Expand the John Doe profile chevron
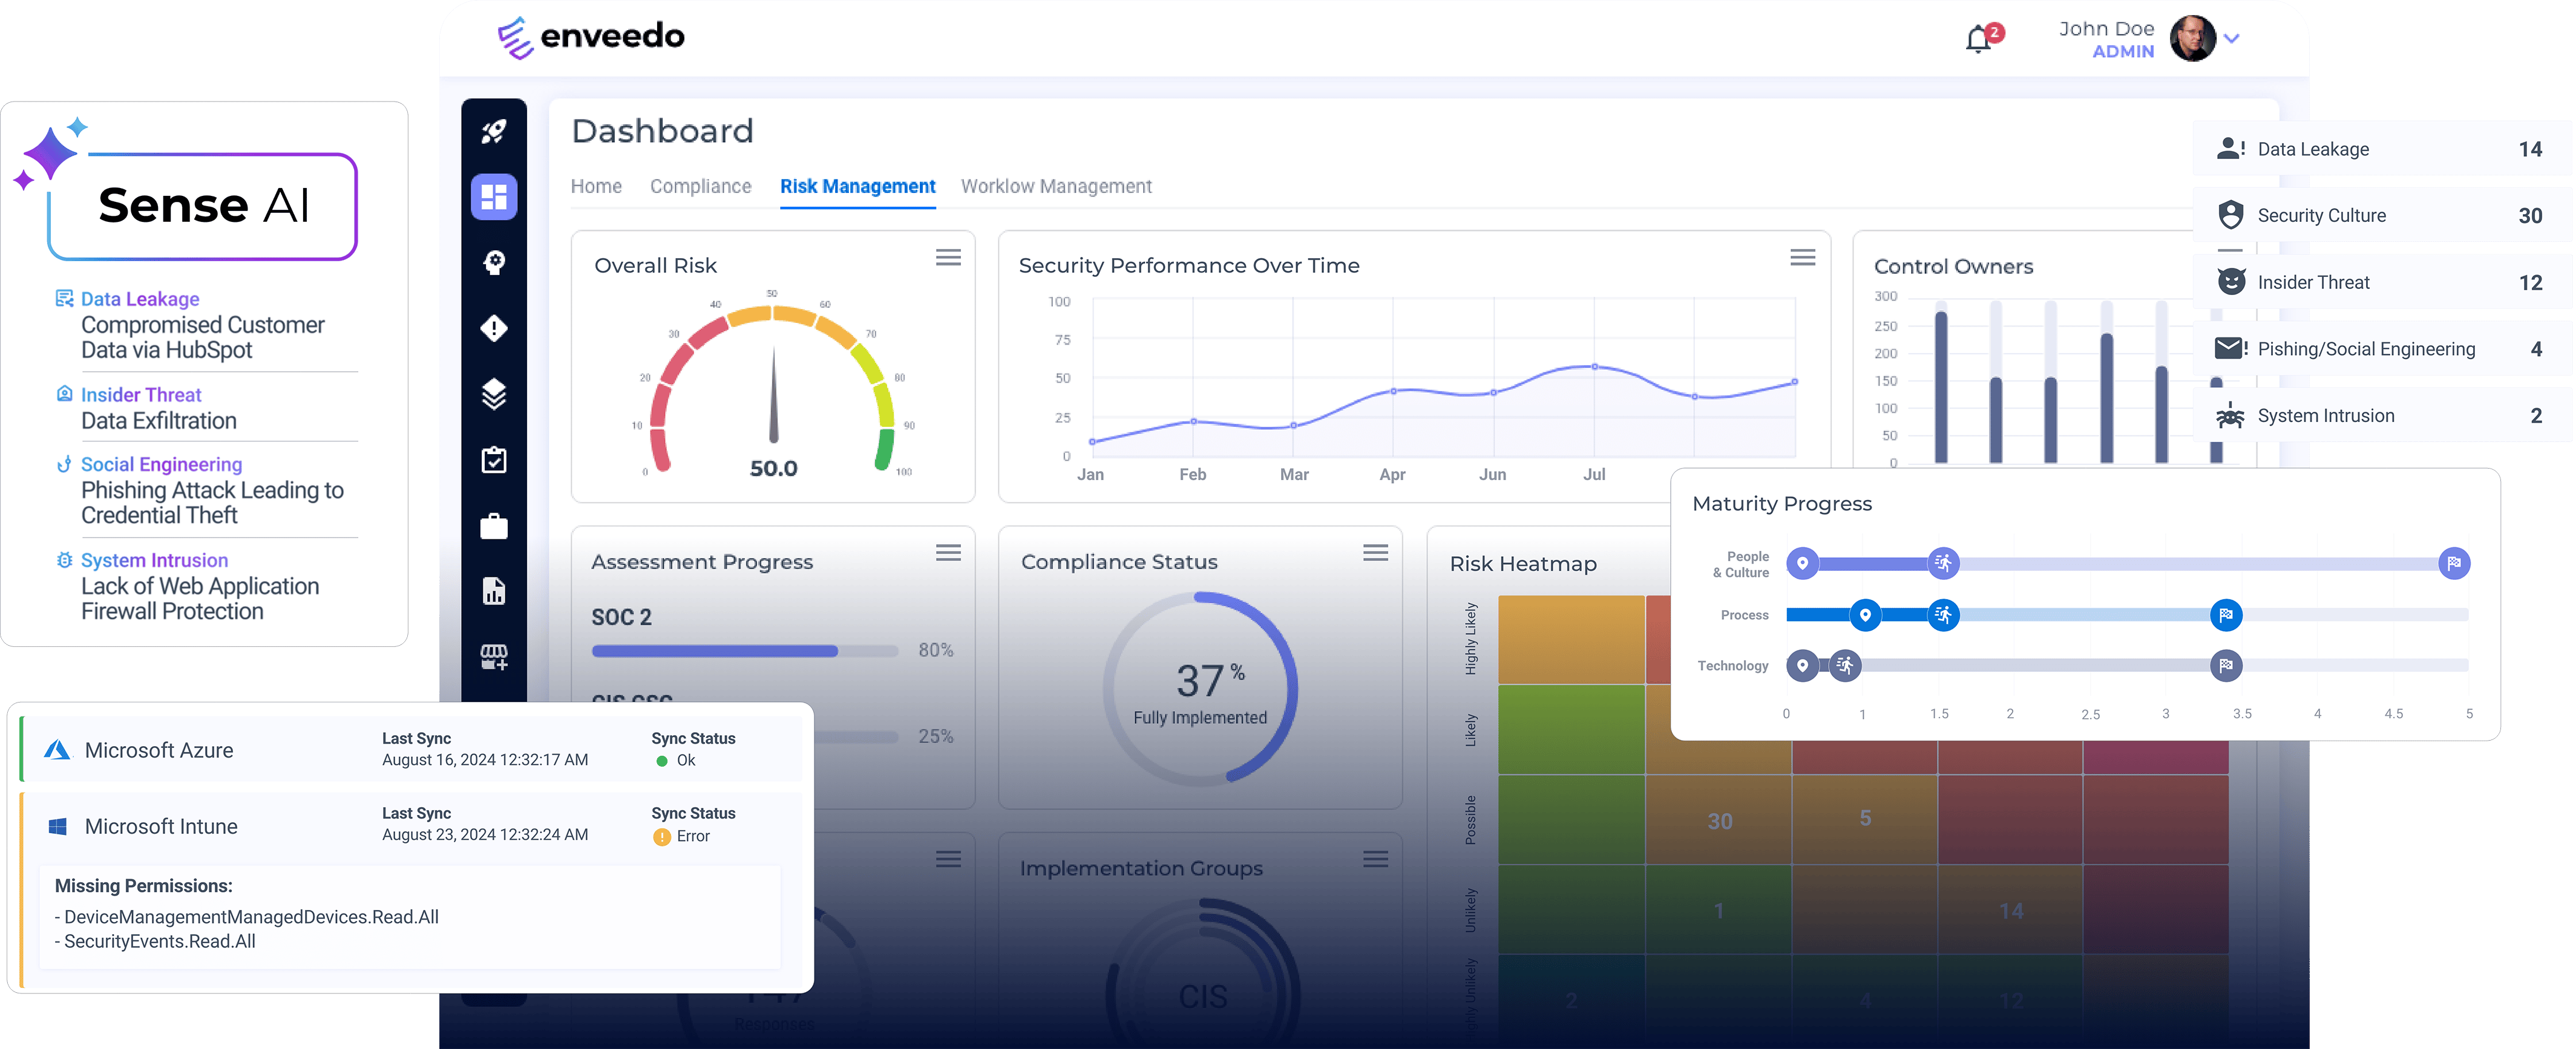The height and width of the screenshot is (1049, 2573). click(2232, 39)
